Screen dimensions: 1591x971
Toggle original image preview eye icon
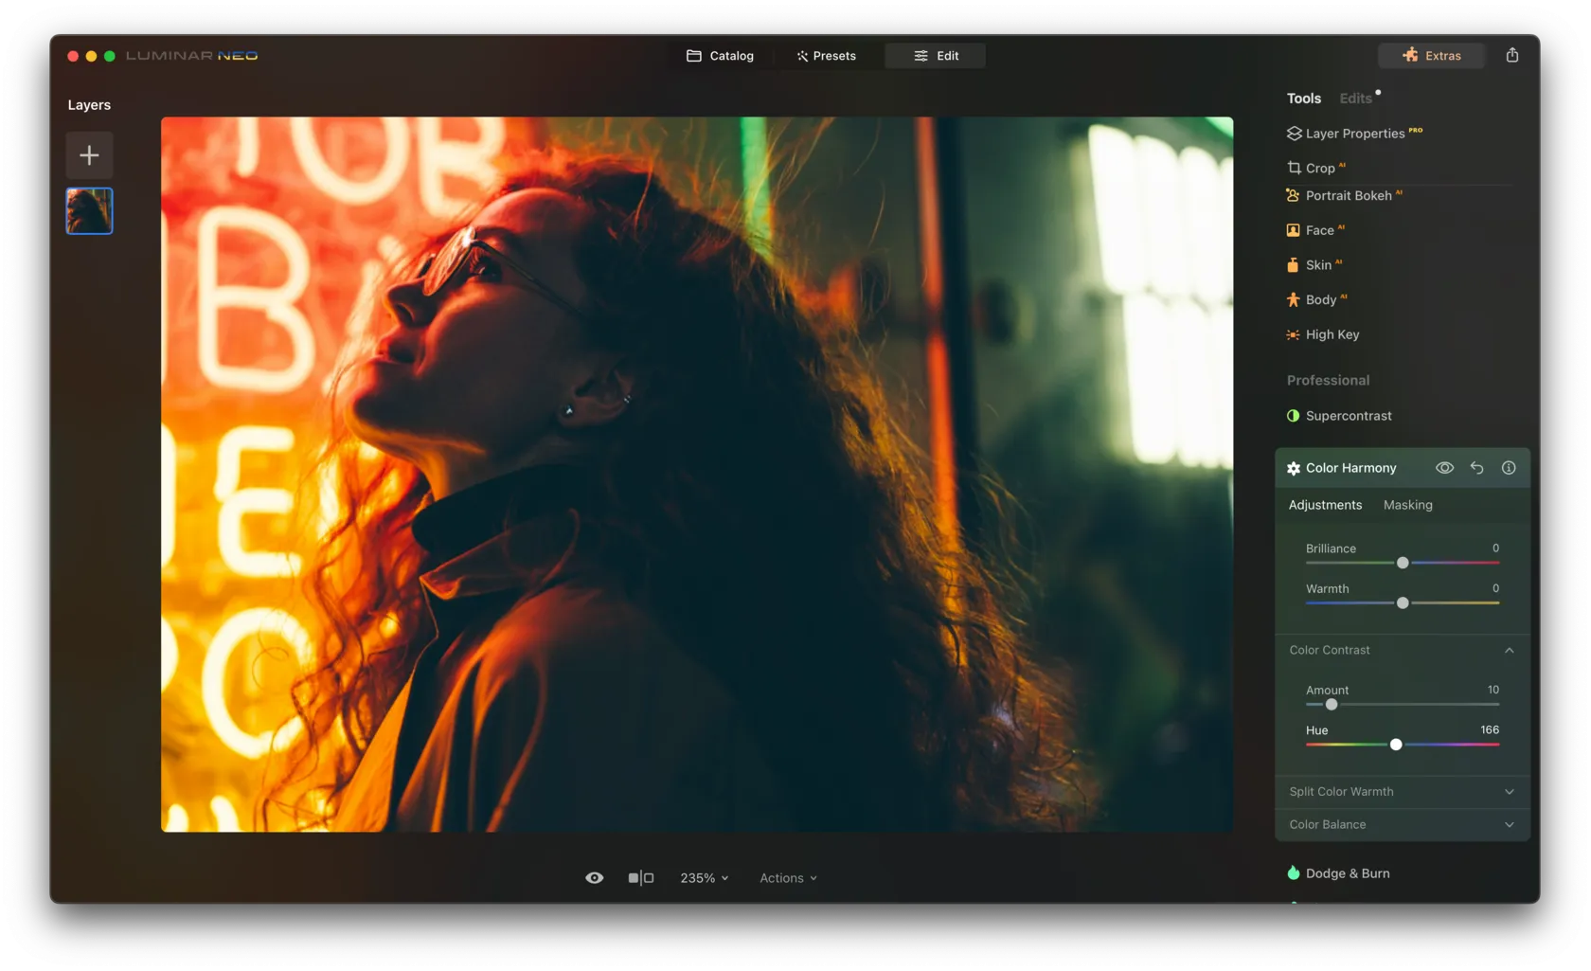click(594, 878)
